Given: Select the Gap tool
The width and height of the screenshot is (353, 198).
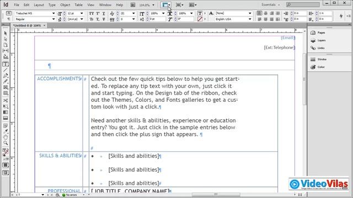Looking at the screenshot, I should tap(6, 51).
